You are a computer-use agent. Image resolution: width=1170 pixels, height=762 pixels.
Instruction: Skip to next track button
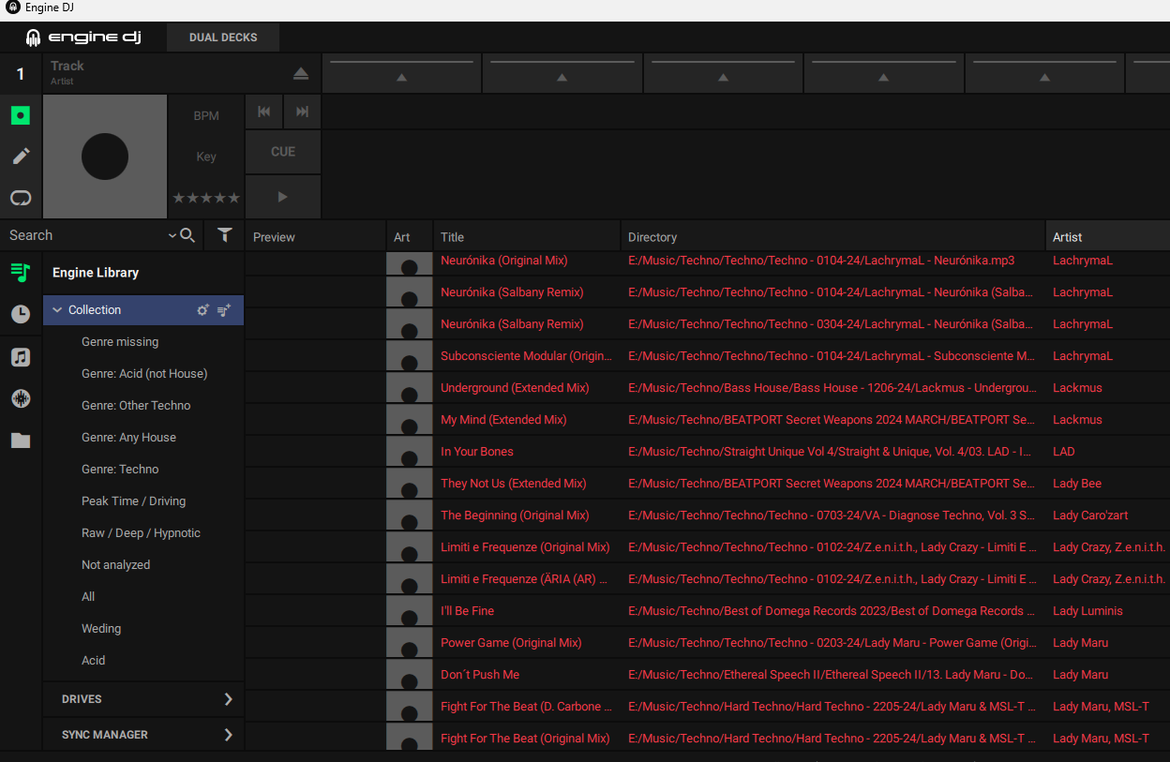coord(302,112)
